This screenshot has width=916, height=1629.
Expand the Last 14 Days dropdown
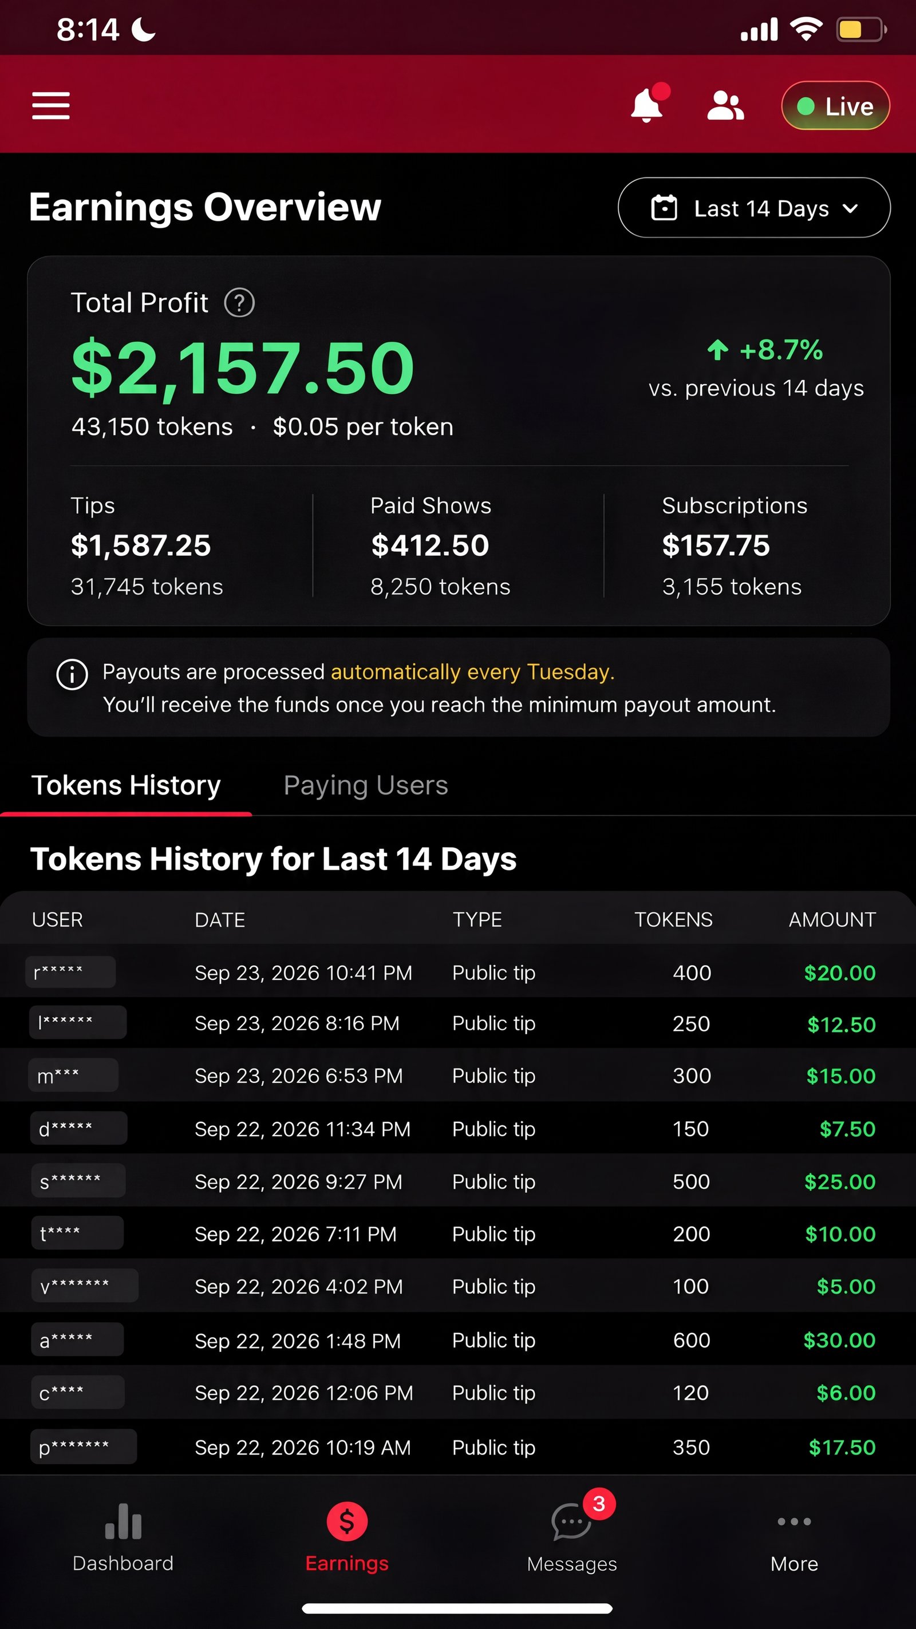pos(753,207)
